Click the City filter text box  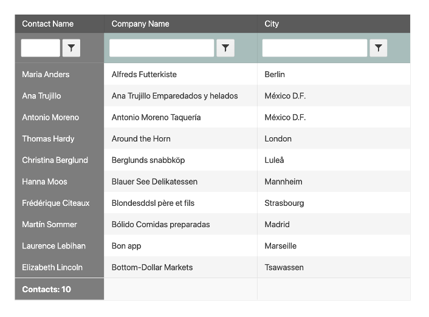315,48
